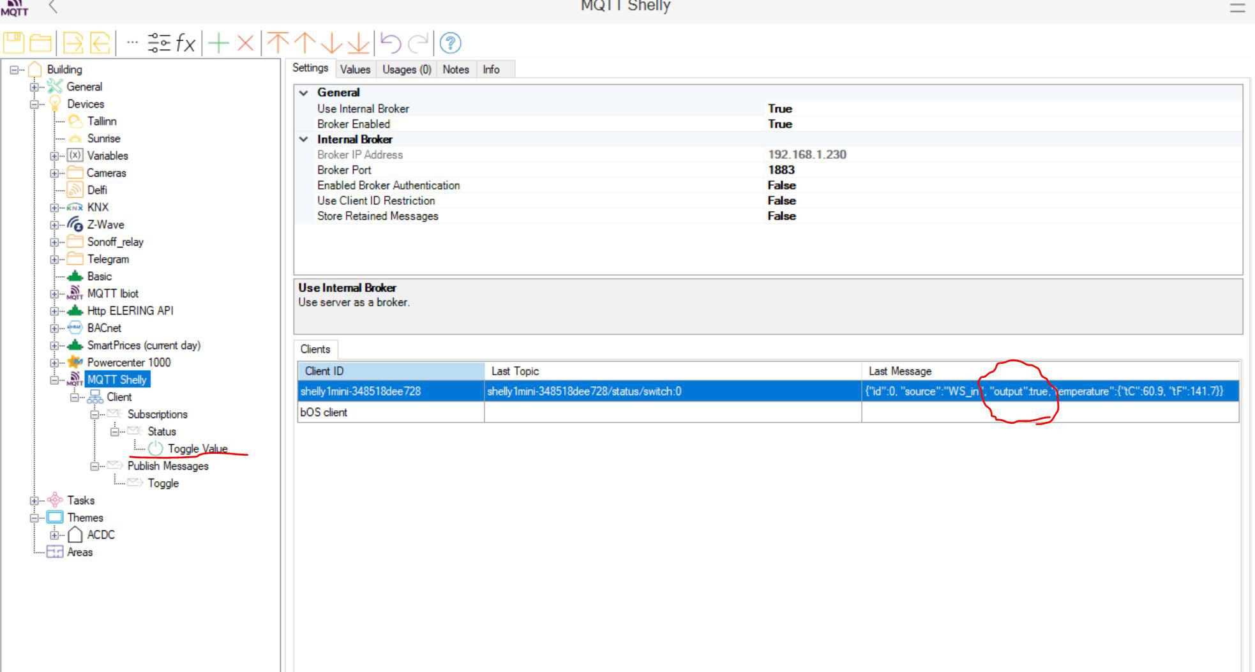Screen dimensions: 1255x672
Task: Click the move-to-bottom arrow icon
Action: click(x=358, y=43)
